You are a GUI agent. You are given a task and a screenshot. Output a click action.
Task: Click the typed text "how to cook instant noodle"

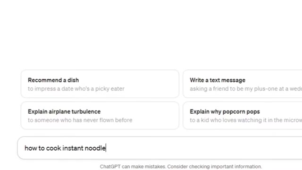coord(65,148)
